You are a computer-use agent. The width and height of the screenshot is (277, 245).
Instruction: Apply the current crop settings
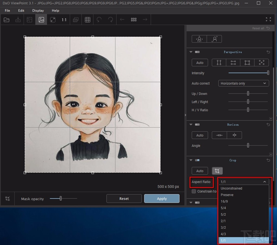[162, 199]
